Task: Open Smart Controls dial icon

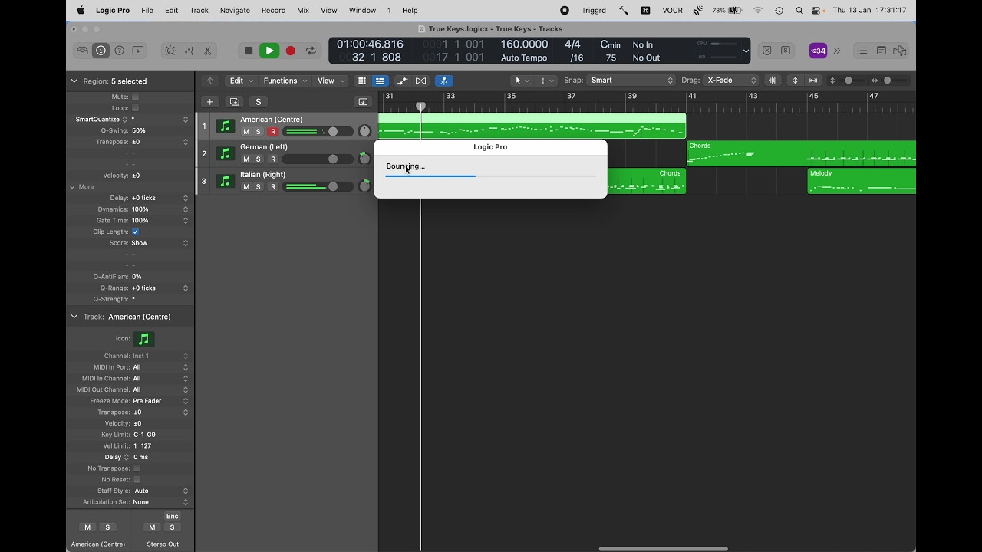Action: (170, 51)
